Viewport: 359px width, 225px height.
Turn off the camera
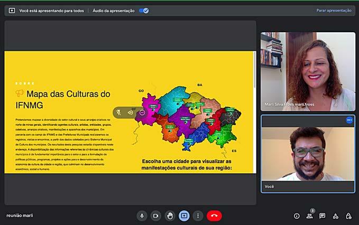coord(155,215)
